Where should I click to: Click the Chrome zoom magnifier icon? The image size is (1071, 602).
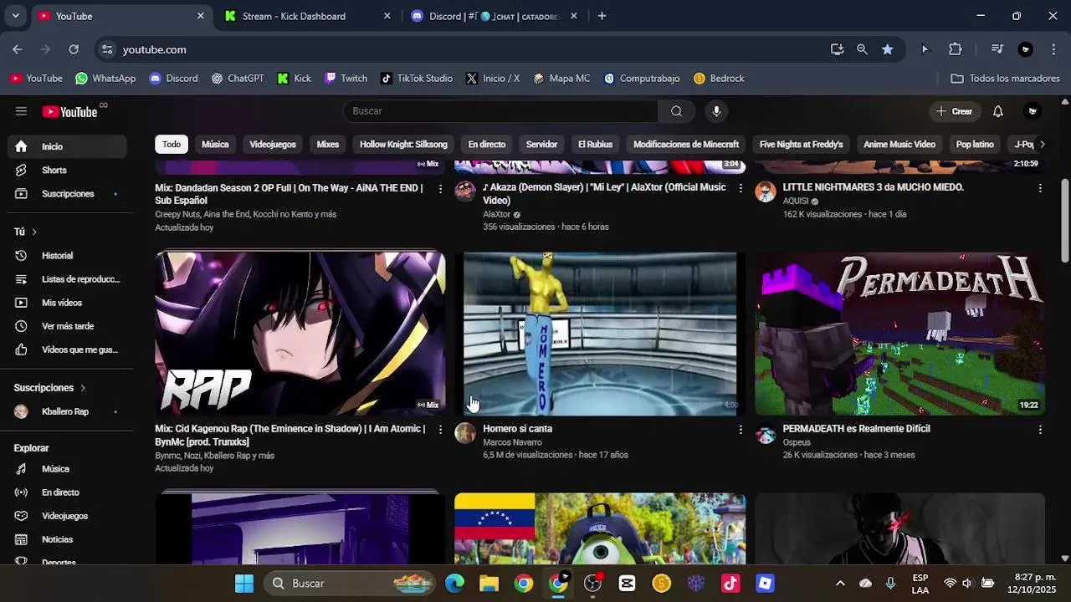tap(862, 49)
